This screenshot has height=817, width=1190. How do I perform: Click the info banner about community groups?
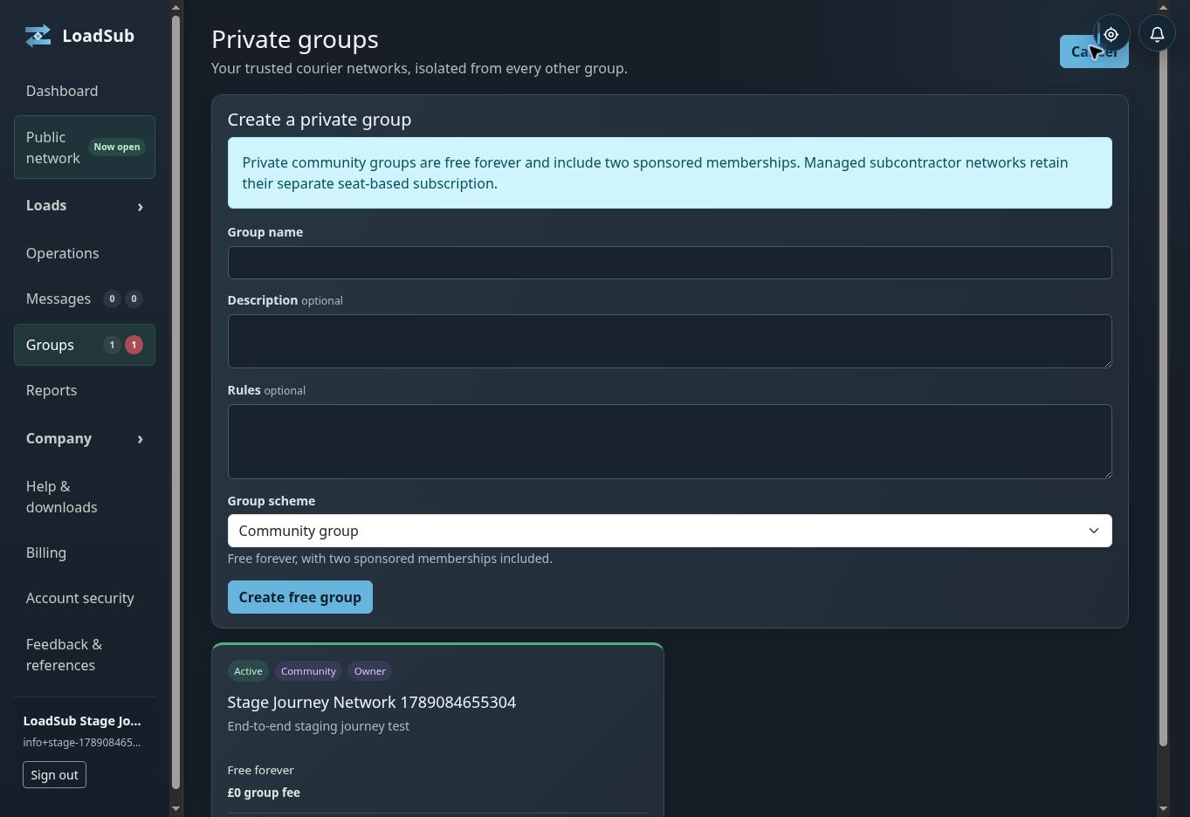[670, 173]
